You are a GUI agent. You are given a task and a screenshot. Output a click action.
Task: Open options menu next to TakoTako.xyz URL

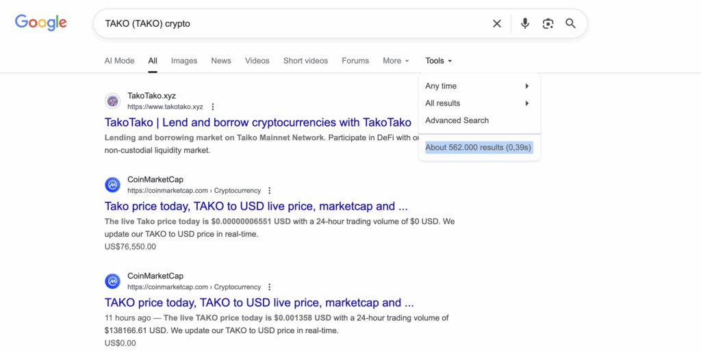point(213,107)
